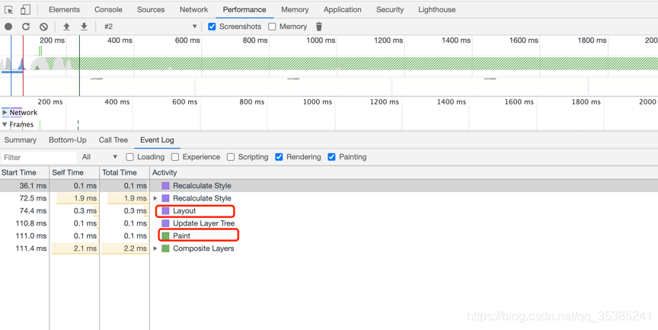This screenshot has width=658, height=330.
Task: Enable the Scripting filter checkbox
Action: [231, 157]
